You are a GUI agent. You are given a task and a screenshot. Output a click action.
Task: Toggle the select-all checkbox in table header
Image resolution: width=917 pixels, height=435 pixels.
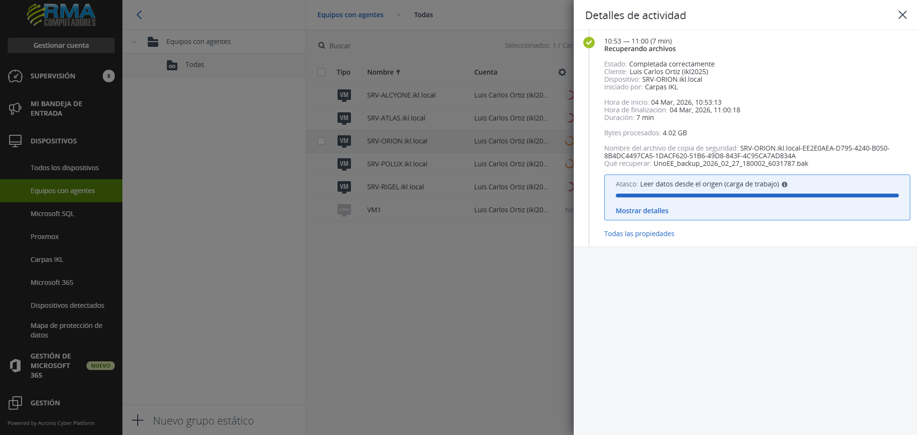tap(321, 72)
